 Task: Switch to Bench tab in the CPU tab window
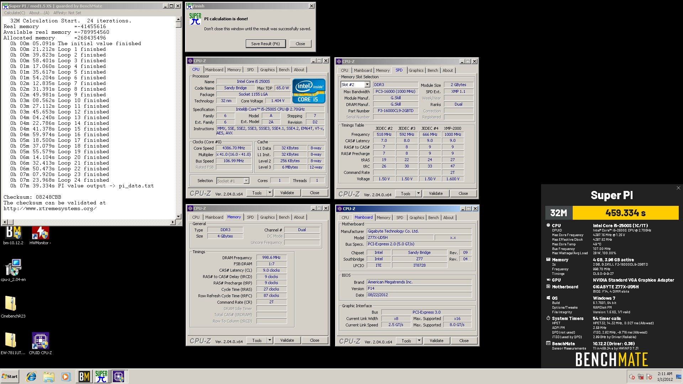coord(284,70)
